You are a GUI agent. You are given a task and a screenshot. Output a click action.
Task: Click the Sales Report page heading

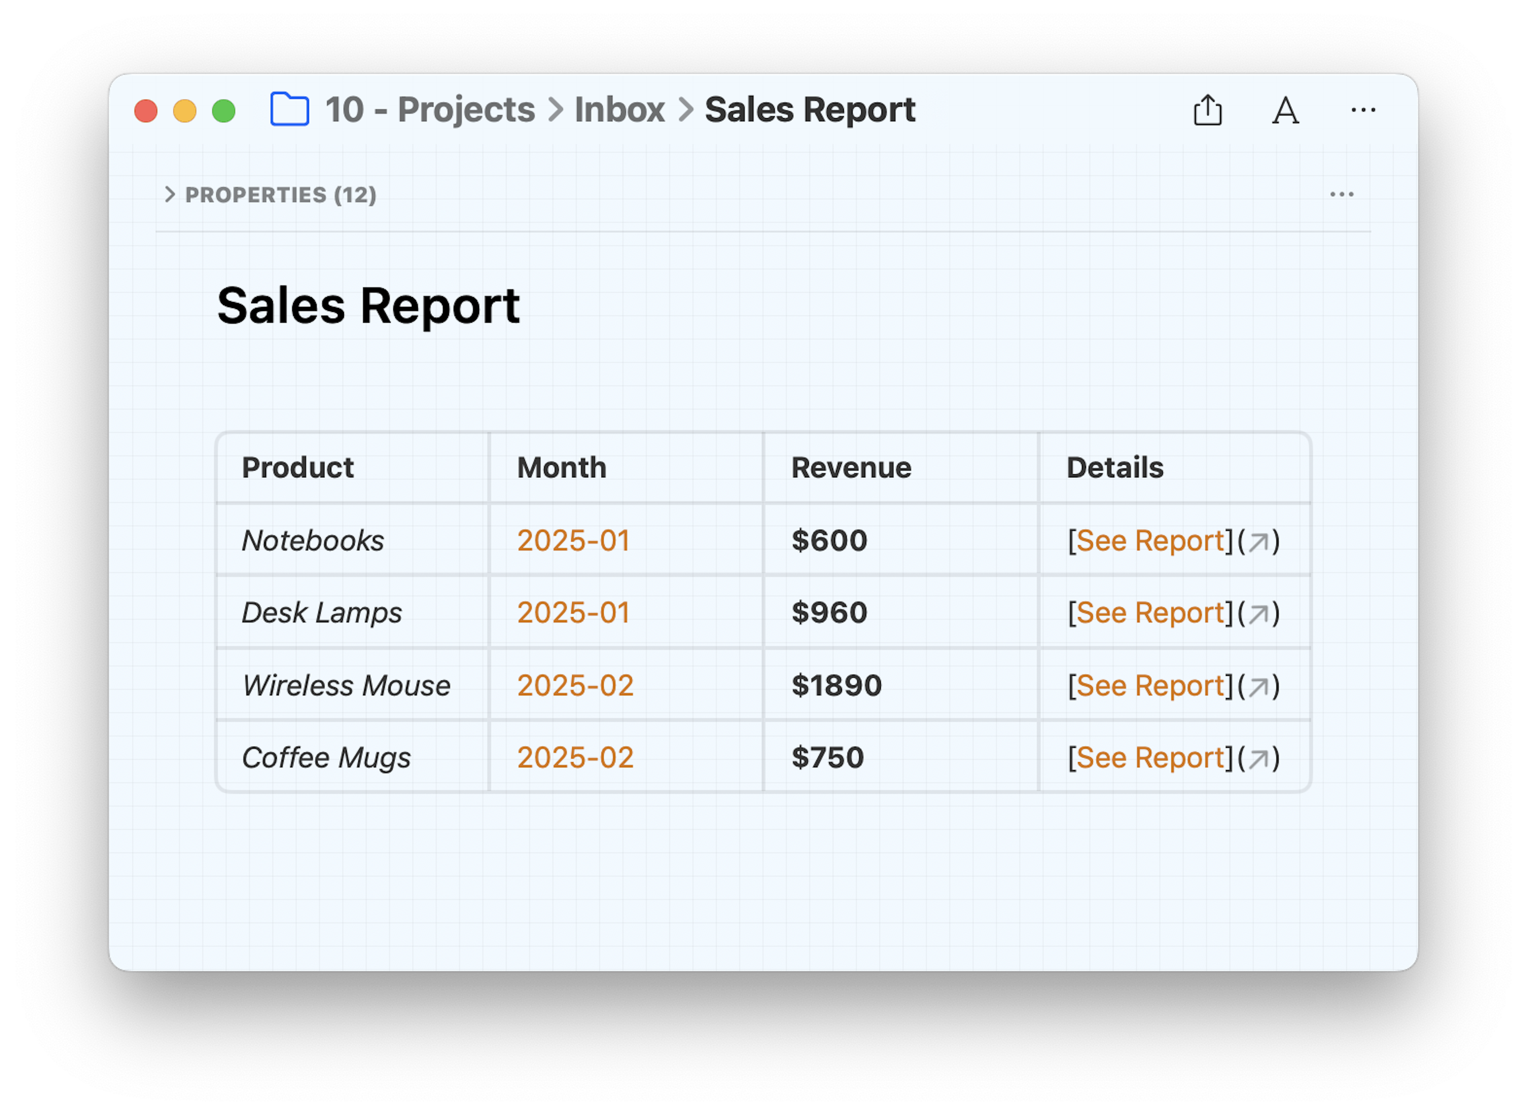(368, 306)
